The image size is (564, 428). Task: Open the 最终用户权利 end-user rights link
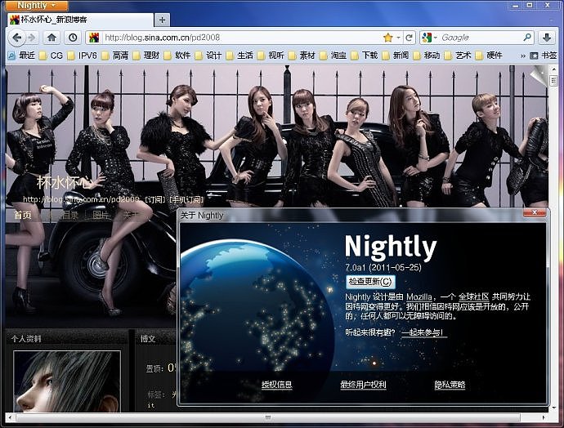363,385
